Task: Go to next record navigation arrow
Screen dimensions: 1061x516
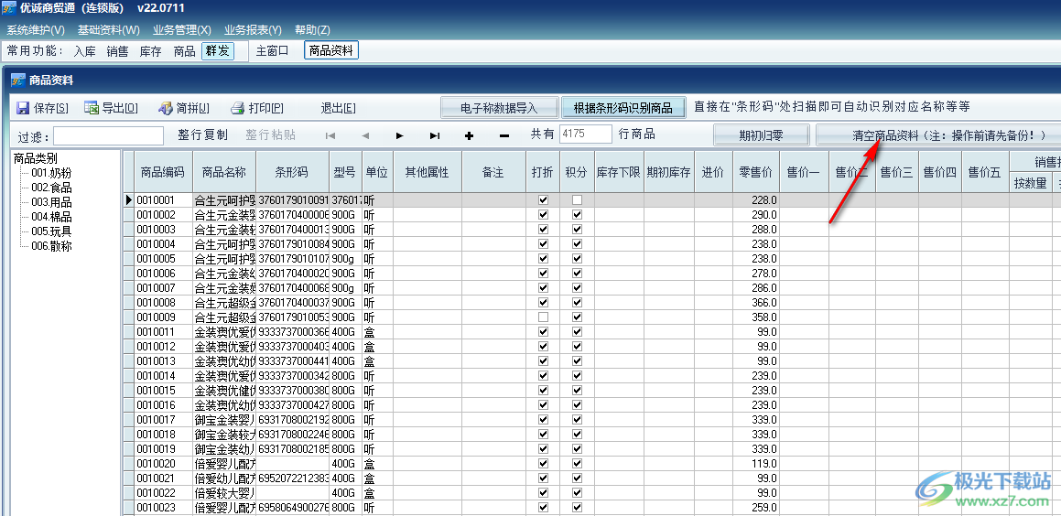Action: tap(400, 135)
